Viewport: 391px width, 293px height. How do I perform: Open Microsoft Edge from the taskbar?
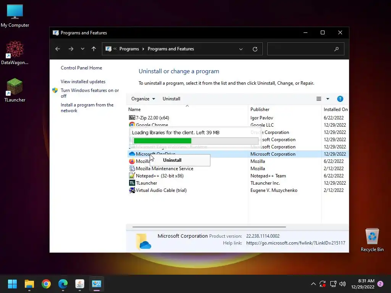pyautogui.click(x=63, y=284)
